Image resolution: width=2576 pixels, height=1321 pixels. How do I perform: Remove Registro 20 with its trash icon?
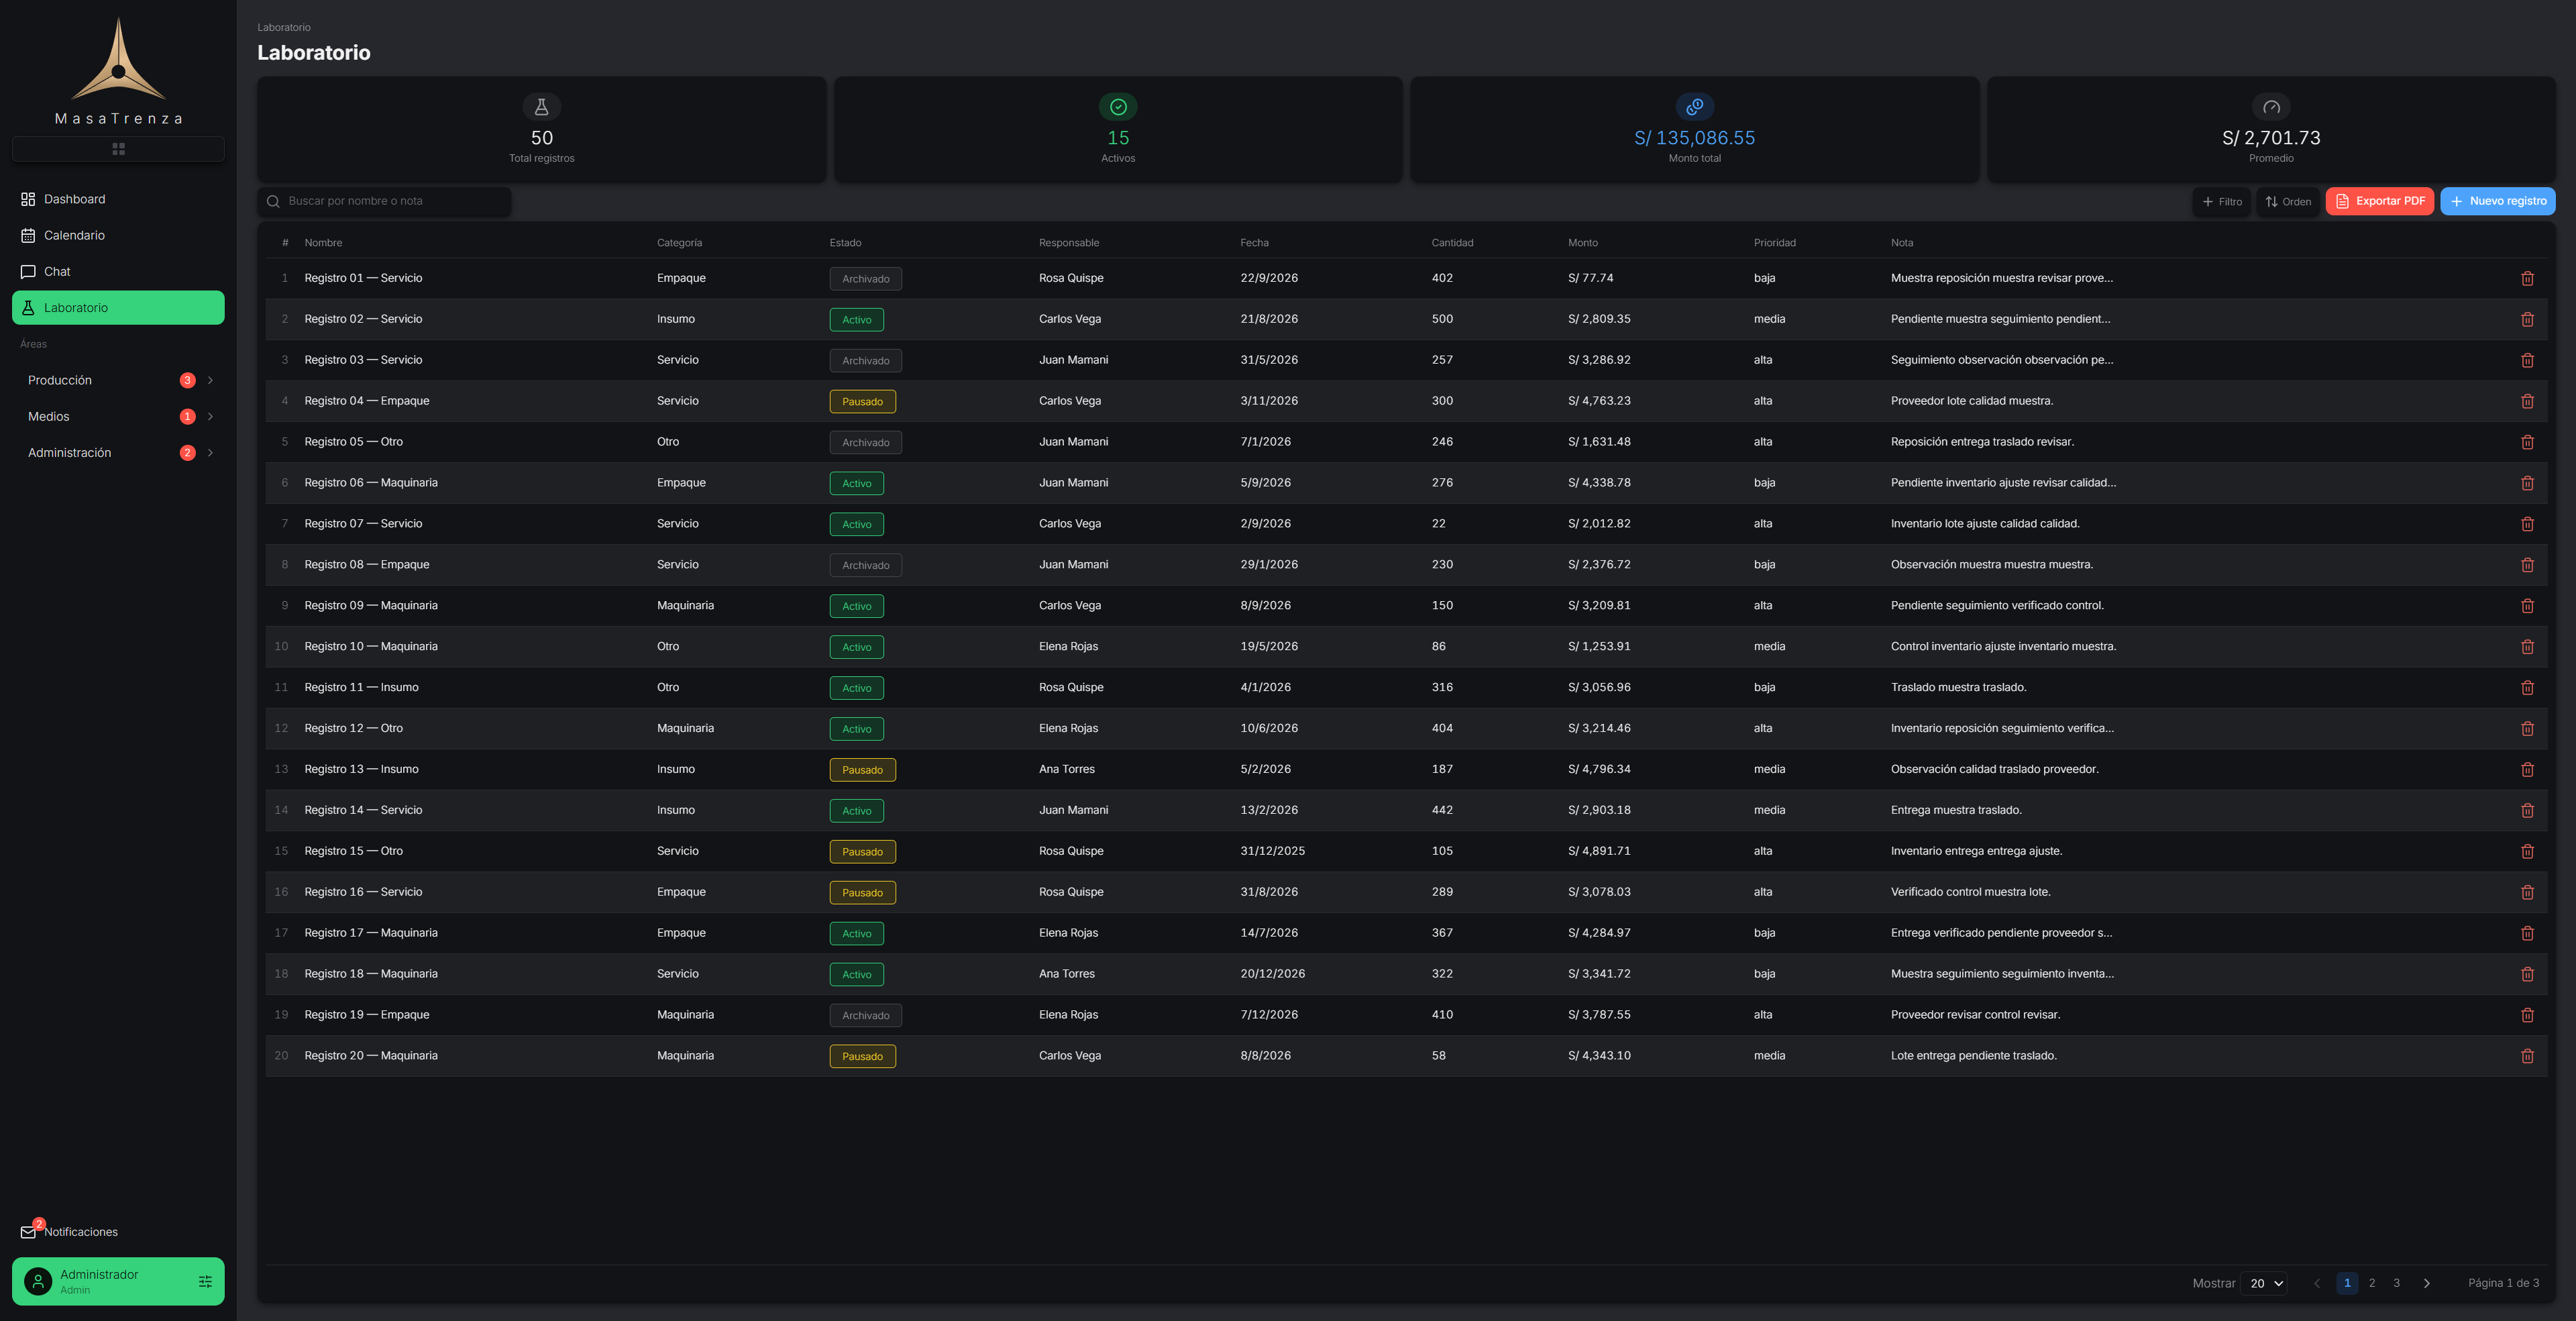click(2526, 1056)
